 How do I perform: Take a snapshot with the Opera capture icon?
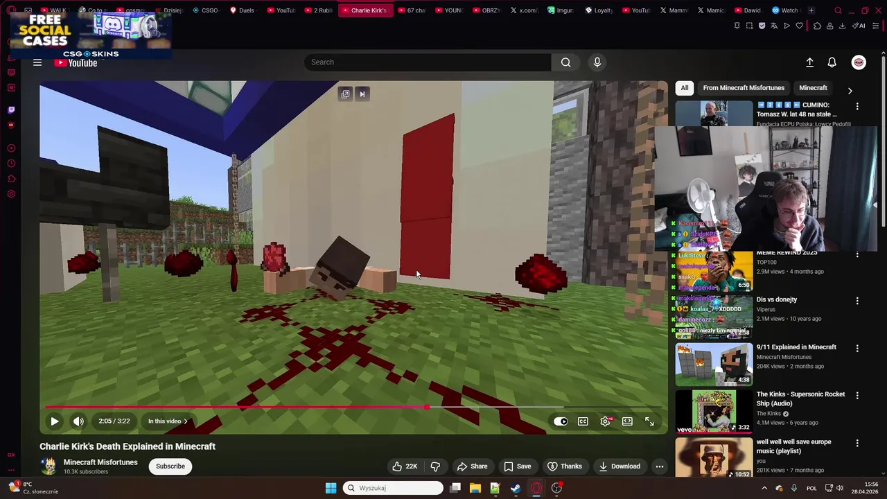point(749,26)
